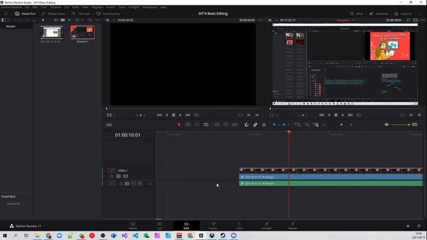This screenshot has width=427, height=240.
Task: Toggle the Position Lock padlock icon
Action: tap(264, 125)
